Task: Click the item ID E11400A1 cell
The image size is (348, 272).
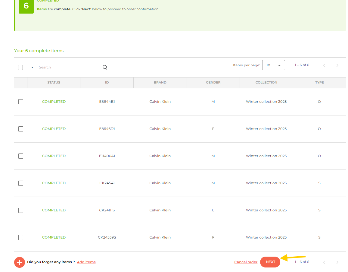Action: tap(107, 156)
